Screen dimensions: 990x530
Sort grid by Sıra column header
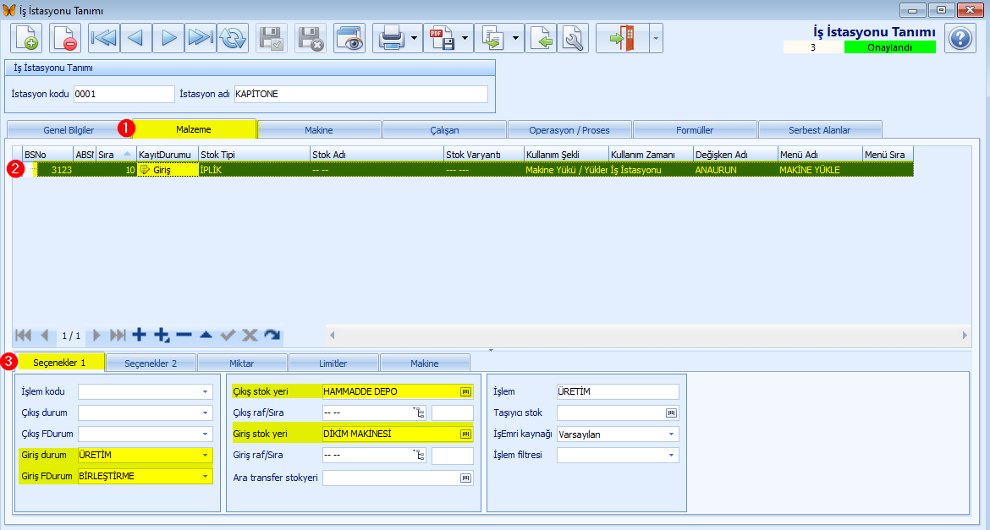click(x=116, y=155)
